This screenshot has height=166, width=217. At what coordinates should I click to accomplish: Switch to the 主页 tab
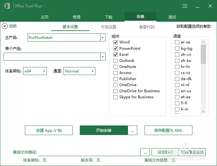pyautogui.click(x=45, y=17)
